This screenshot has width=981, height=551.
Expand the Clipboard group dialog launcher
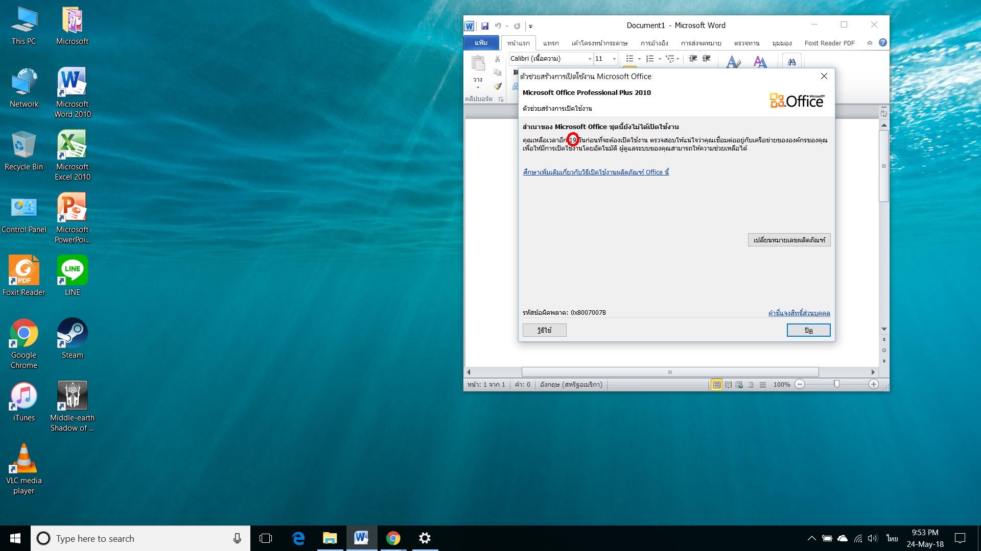501,99
